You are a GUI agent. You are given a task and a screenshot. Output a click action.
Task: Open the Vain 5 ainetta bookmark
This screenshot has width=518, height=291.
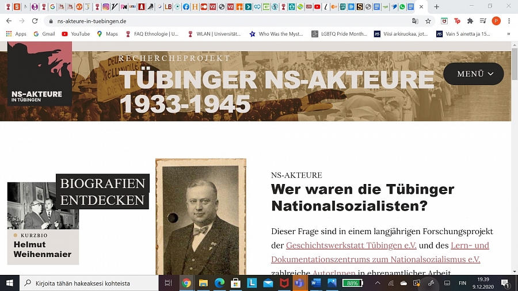pyautogui.click(x=463, y=34)
